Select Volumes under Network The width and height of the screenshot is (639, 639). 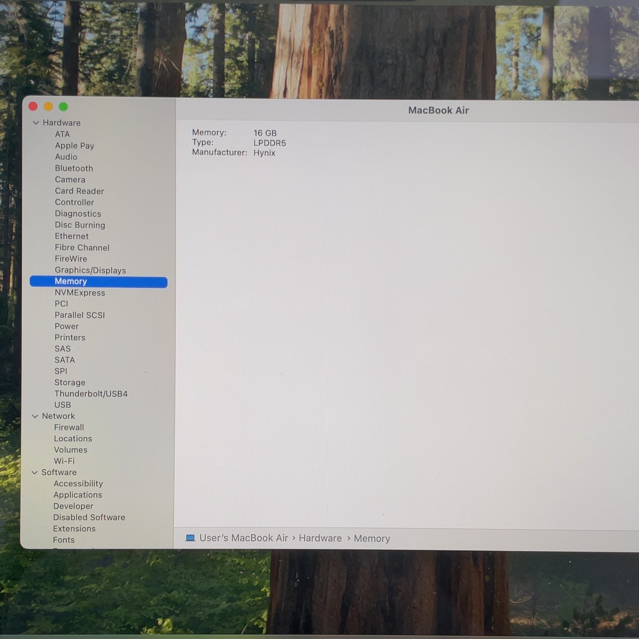pos(71,450)
